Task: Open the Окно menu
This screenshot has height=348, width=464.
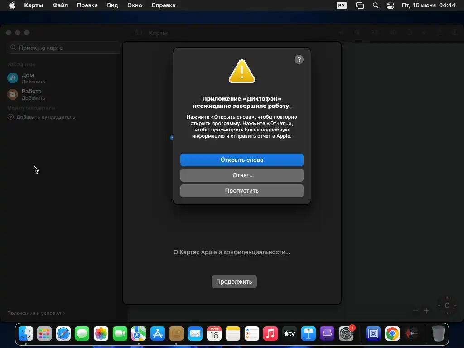Action: [x=135, y=5]
